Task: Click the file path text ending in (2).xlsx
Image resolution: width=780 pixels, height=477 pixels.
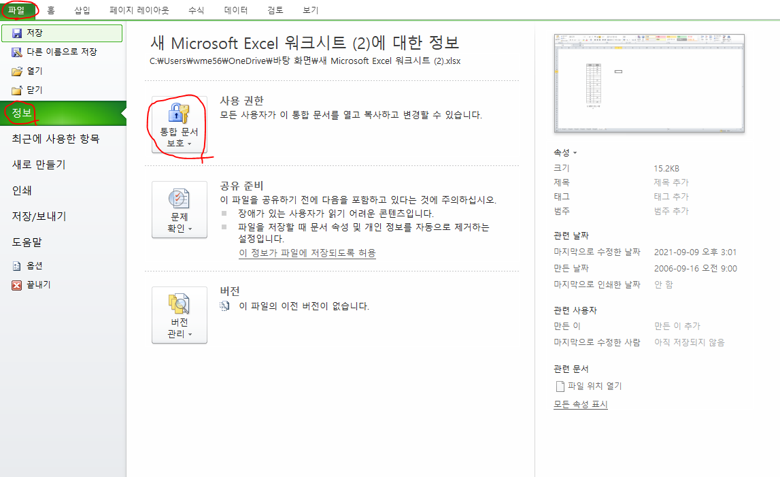Action: pos(305,61)
